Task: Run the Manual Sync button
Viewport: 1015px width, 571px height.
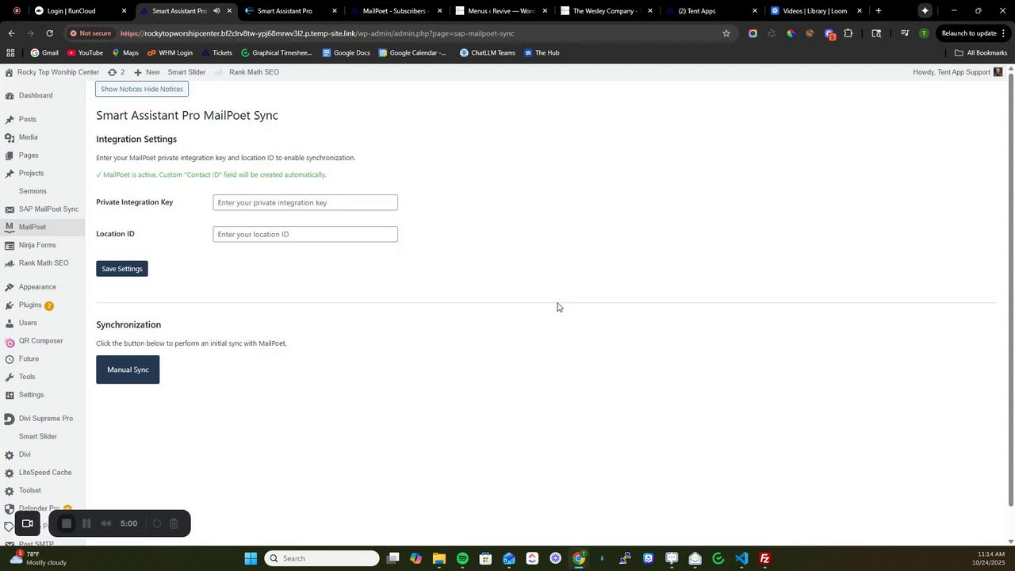Action: tap(128, 370)
